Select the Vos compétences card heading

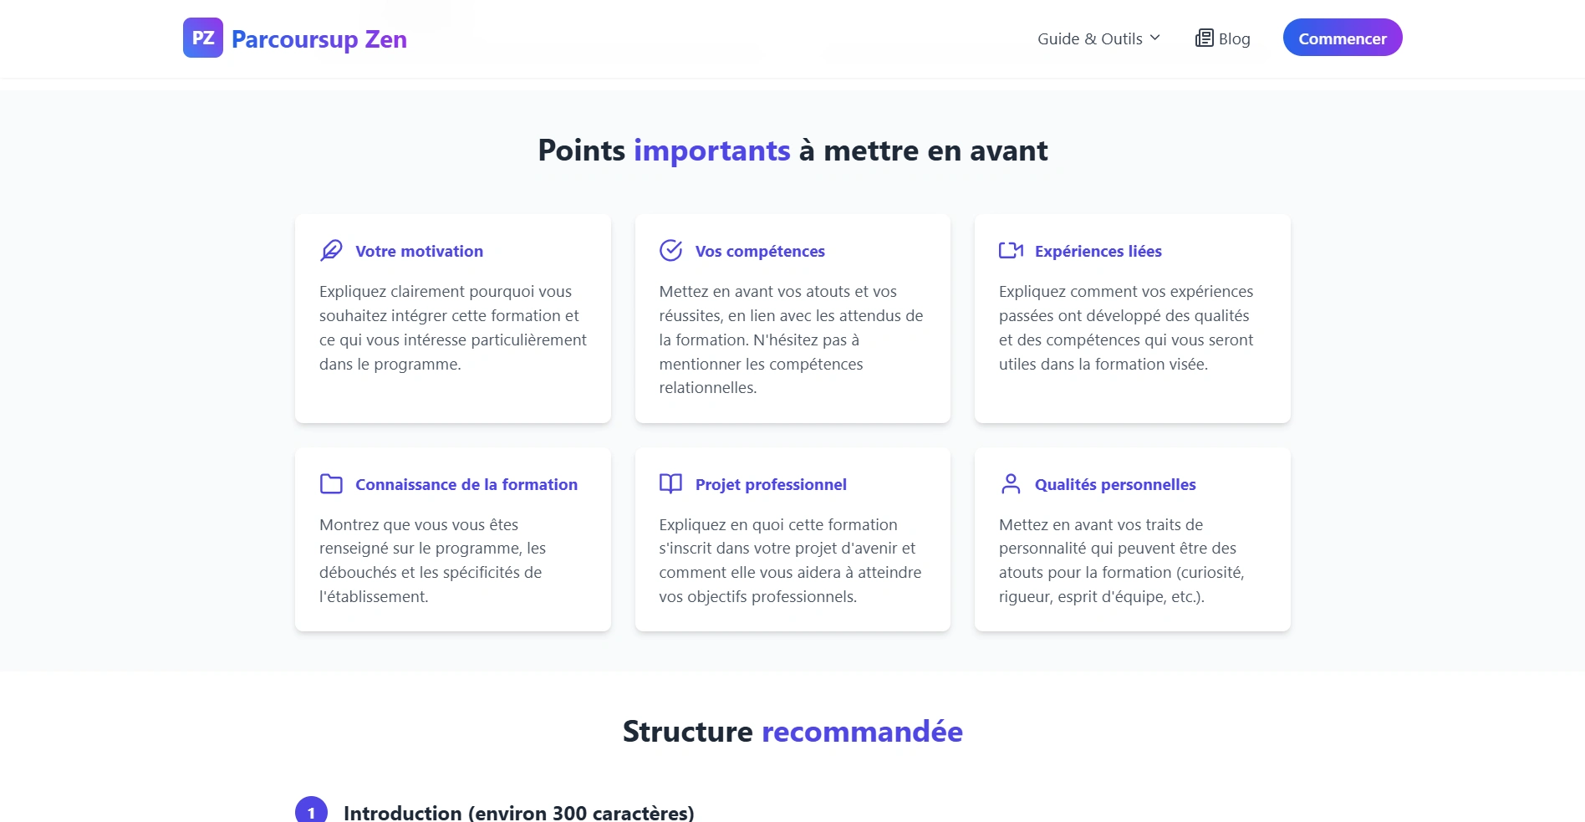[760, 251]
